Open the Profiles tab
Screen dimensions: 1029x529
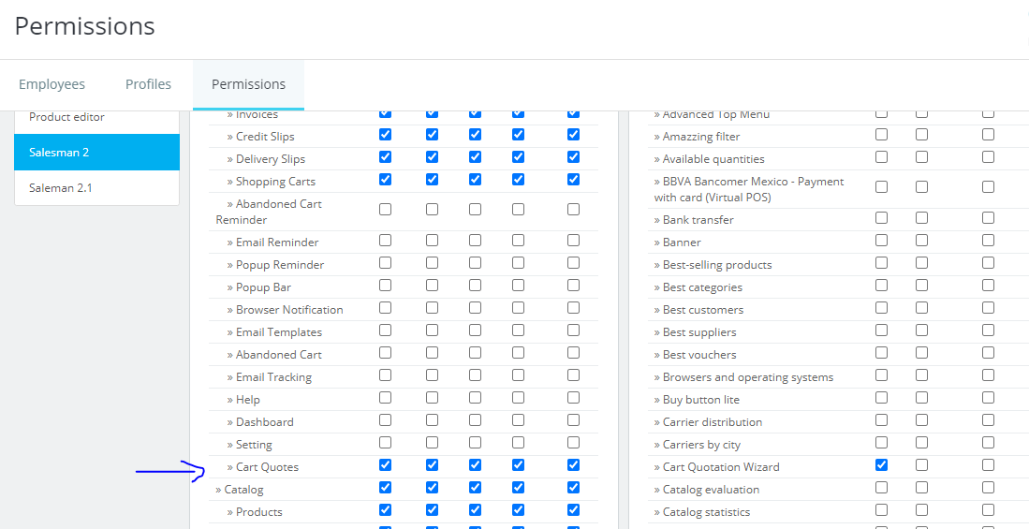pyautogui.click(x=148, y=84)
